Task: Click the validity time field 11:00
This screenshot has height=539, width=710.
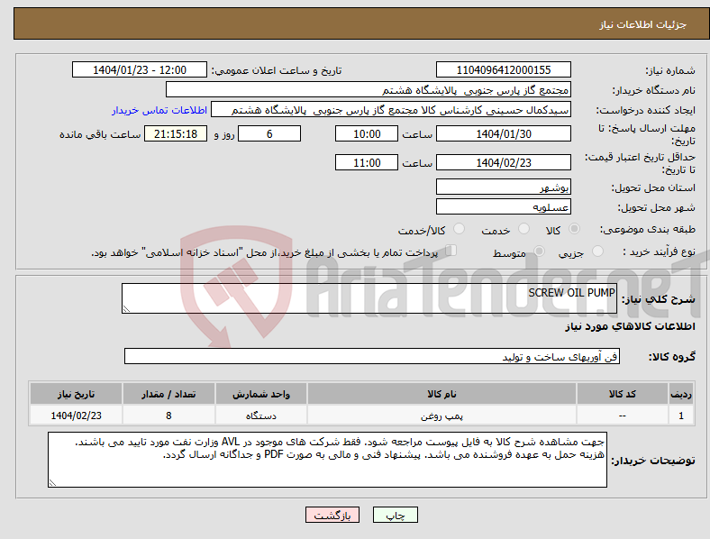Action: 367,162
